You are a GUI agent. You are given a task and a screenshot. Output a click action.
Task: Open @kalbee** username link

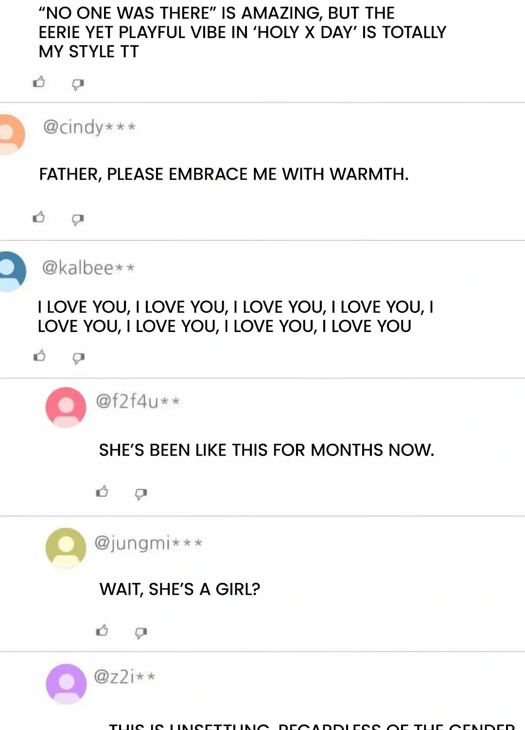point(88,267)
